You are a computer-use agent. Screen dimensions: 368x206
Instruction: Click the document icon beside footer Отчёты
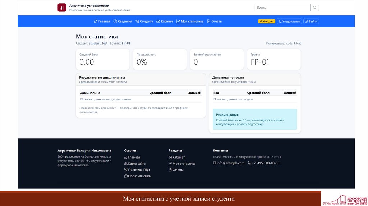(170, 170)
